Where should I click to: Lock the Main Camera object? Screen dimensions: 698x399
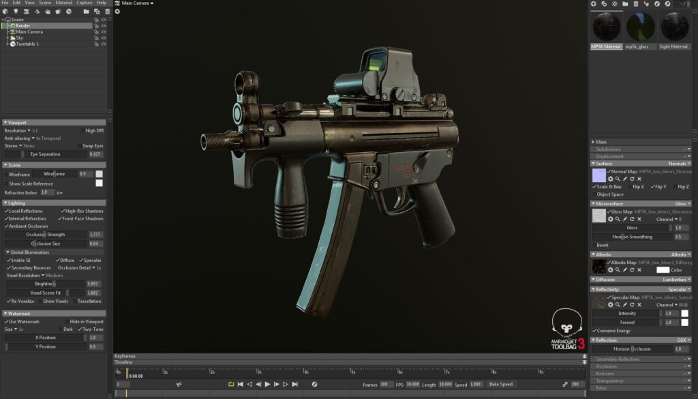(x=96, y=32)
